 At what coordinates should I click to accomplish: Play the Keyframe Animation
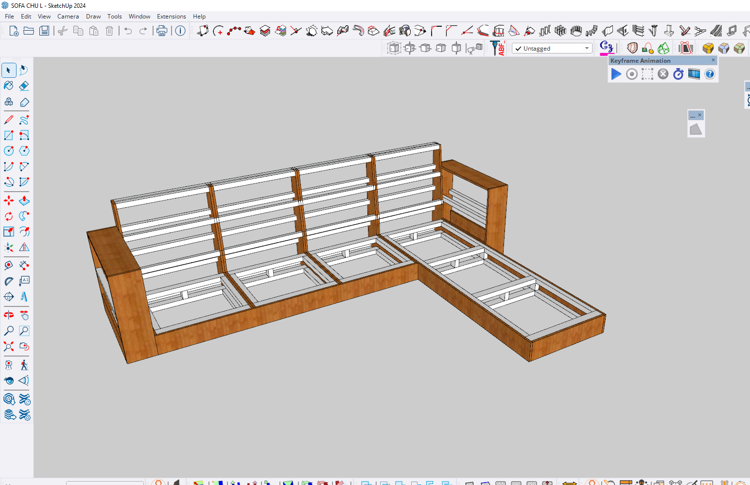616,74
